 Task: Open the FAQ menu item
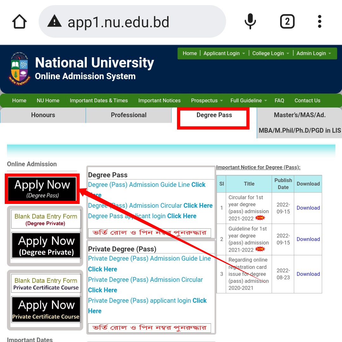click(279, 101)
